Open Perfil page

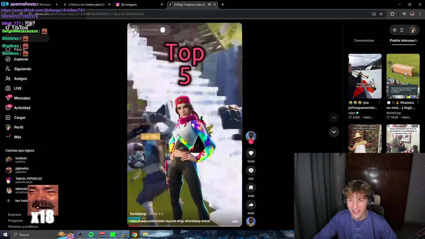pyautogui.click(x=15, y=127)
